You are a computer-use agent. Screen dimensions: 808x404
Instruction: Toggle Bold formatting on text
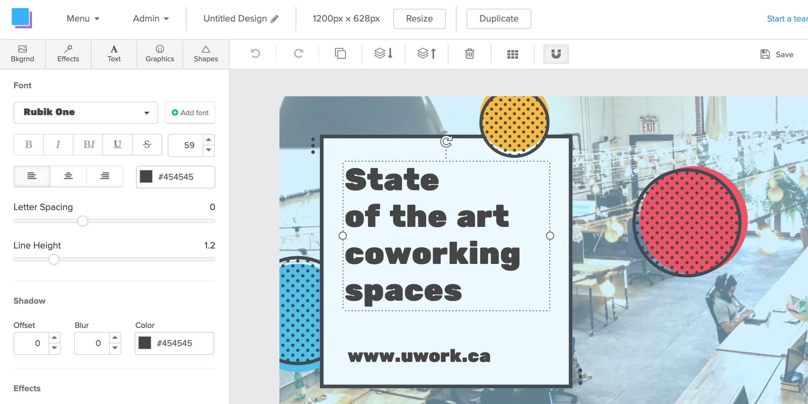click(29, 145)
